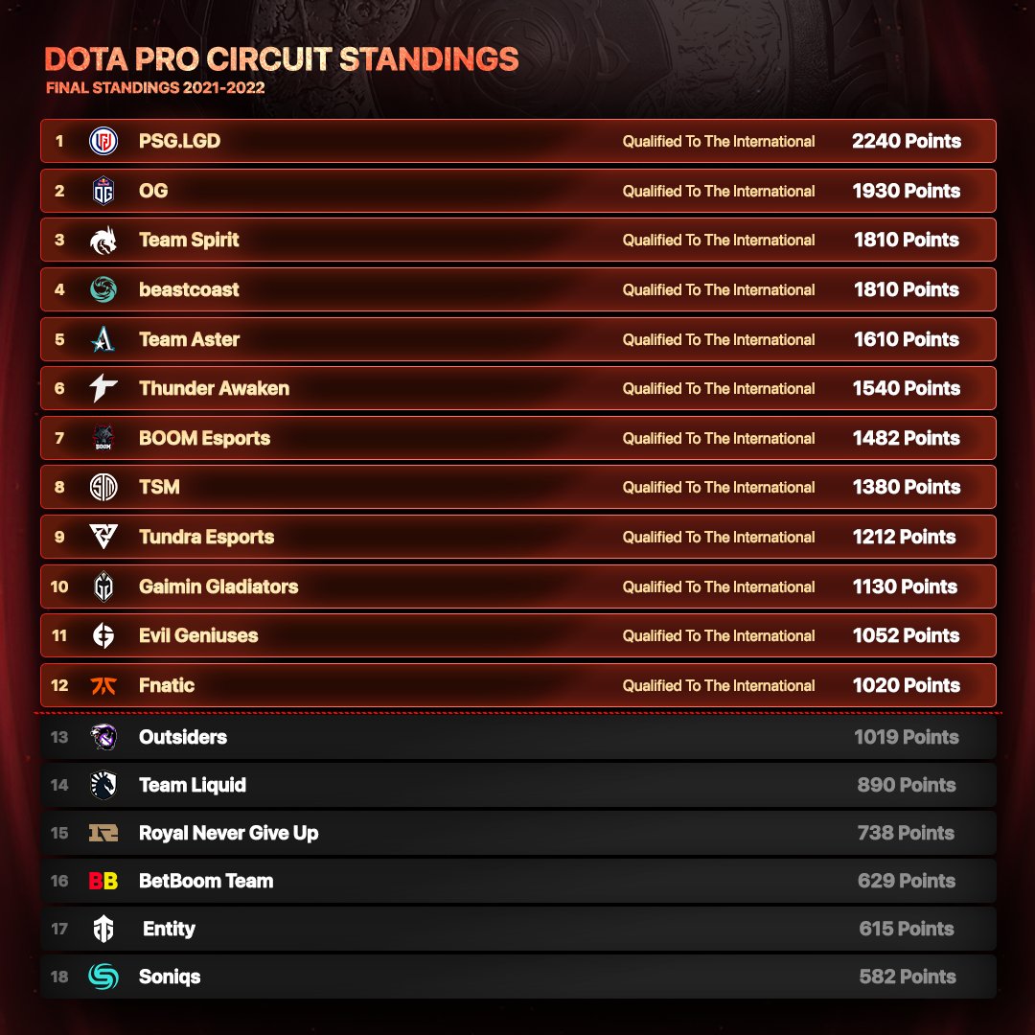
Task: Click the beastcoast swirl logo
Action: coord(103,289)
